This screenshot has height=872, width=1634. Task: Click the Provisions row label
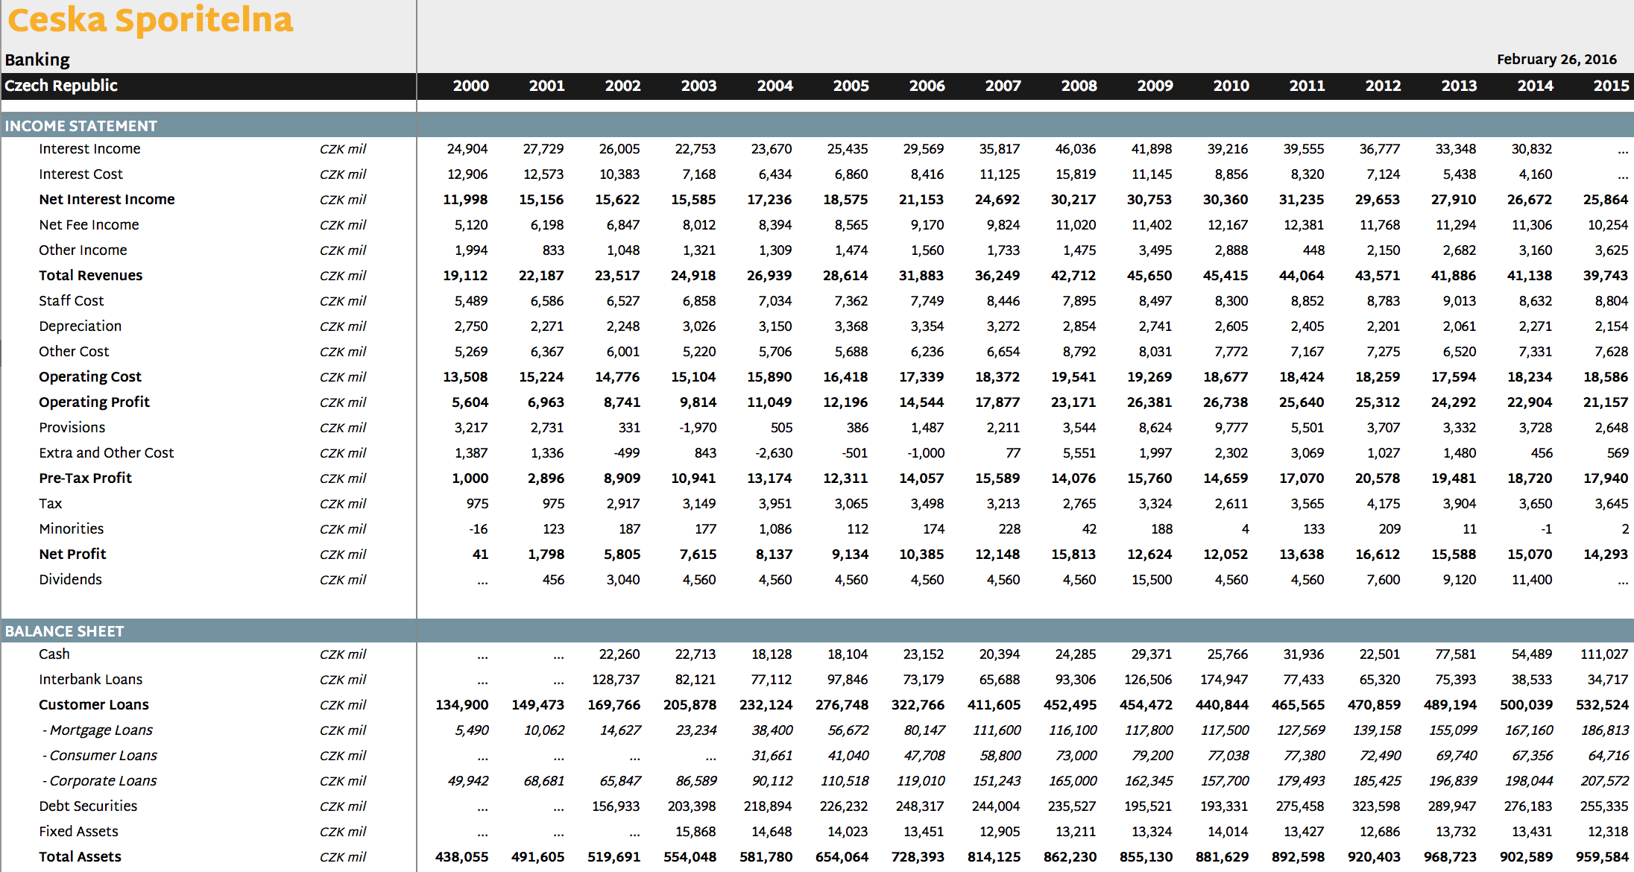click(x=72, y=428)
